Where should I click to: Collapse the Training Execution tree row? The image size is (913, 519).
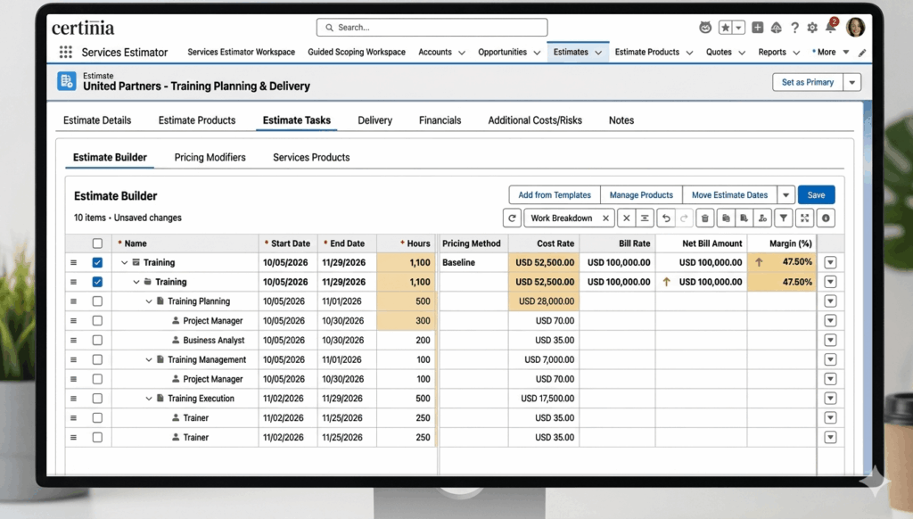click(149, 399)
